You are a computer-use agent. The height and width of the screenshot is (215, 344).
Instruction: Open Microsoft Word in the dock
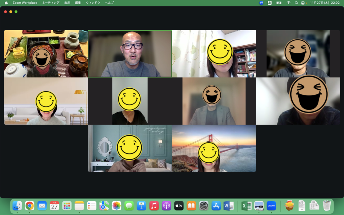[228, 206]
